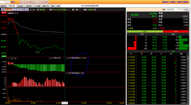The height and width of the screenshot is (105, 191).
Task: Switch to the 籌碼K線 tab
Action: click(3, 6)
